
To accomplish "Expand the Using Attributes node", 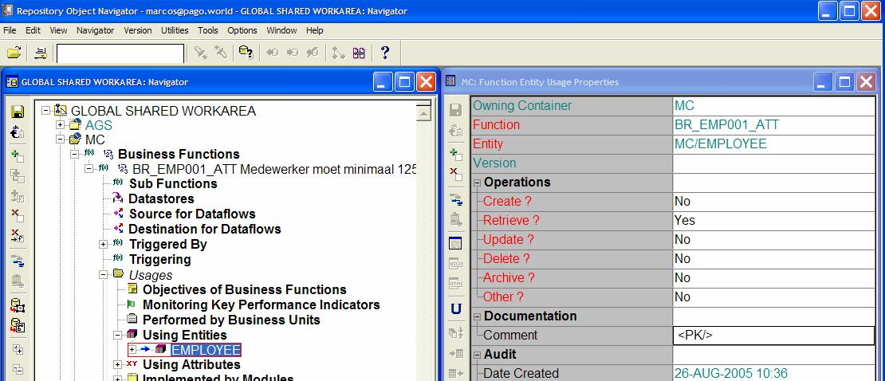I will coord(118,365).
